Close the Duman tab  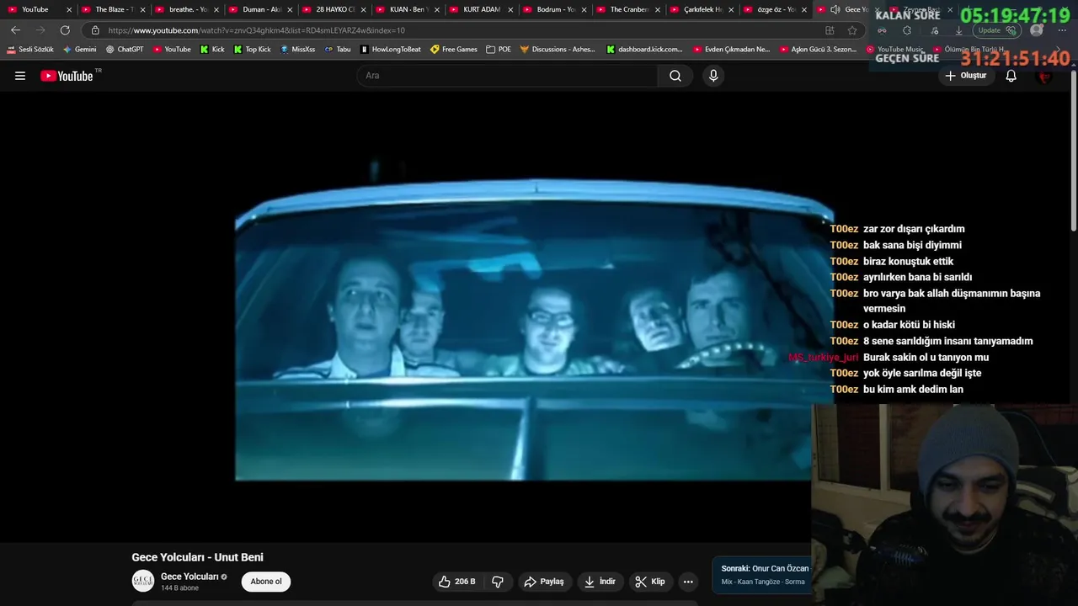point(290,10)
